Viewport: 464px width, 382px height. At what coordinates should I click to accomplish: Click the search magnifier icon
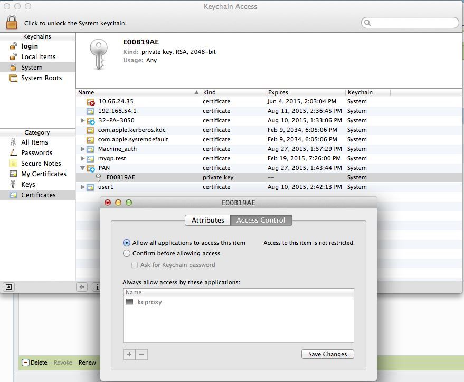367,23
